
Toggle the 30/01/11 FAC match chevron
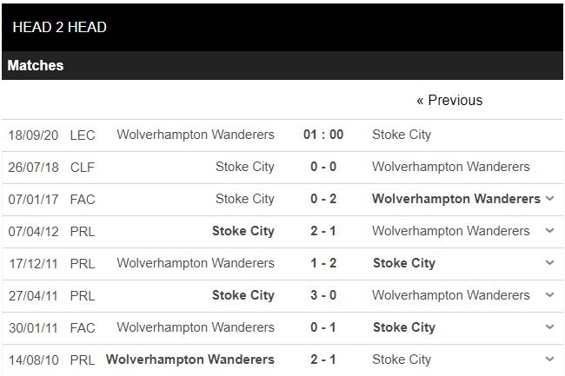pyautogui.click(x=549, y=327)
